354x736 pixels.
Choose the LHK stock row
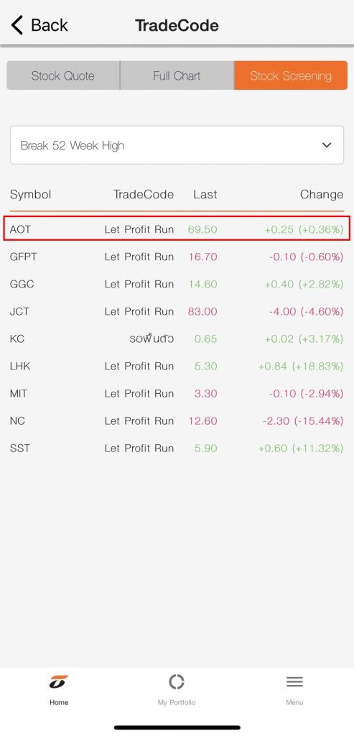[x=177, y=366]
